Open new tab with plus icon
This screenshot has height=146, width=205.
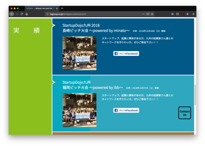point(62,8)
